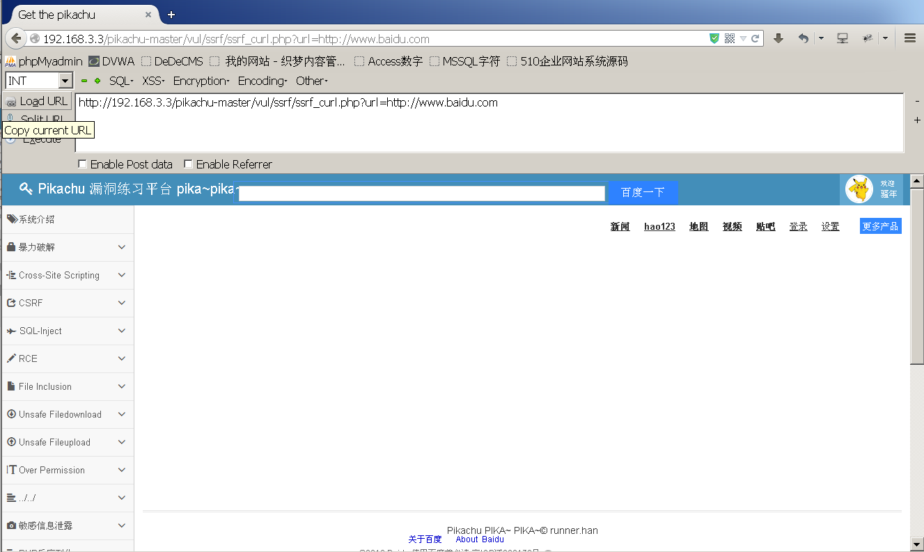Open the Access数字 bookmark
Viewport: 924px width, 552px height.
click(x=389, y=61)
